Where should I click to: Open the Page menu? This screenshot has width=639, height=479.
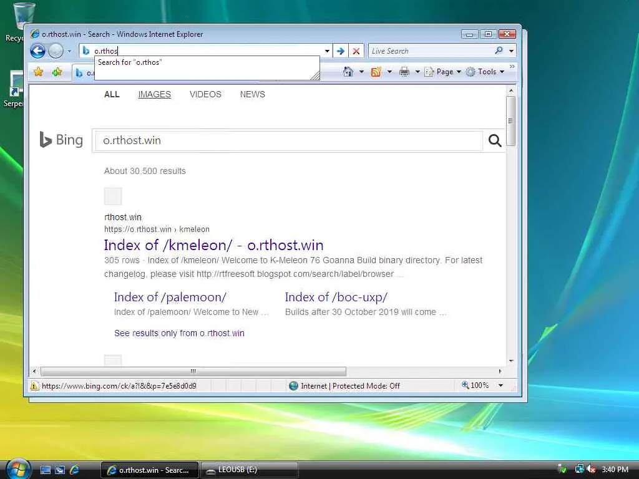pos(442,72)
